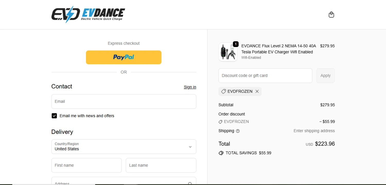Click the item quantity badge on product image
The image size is (386, 185).
coord(236,44)
